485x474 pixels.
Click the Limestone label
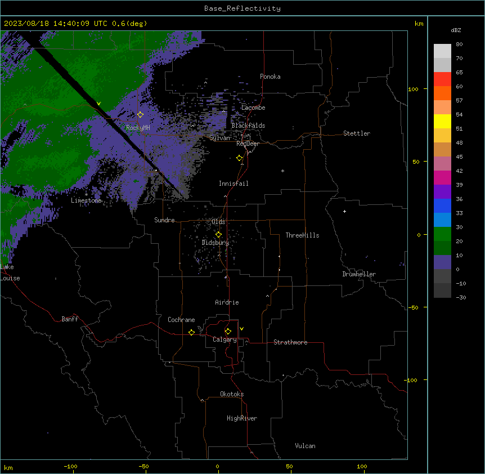(86, 200)
